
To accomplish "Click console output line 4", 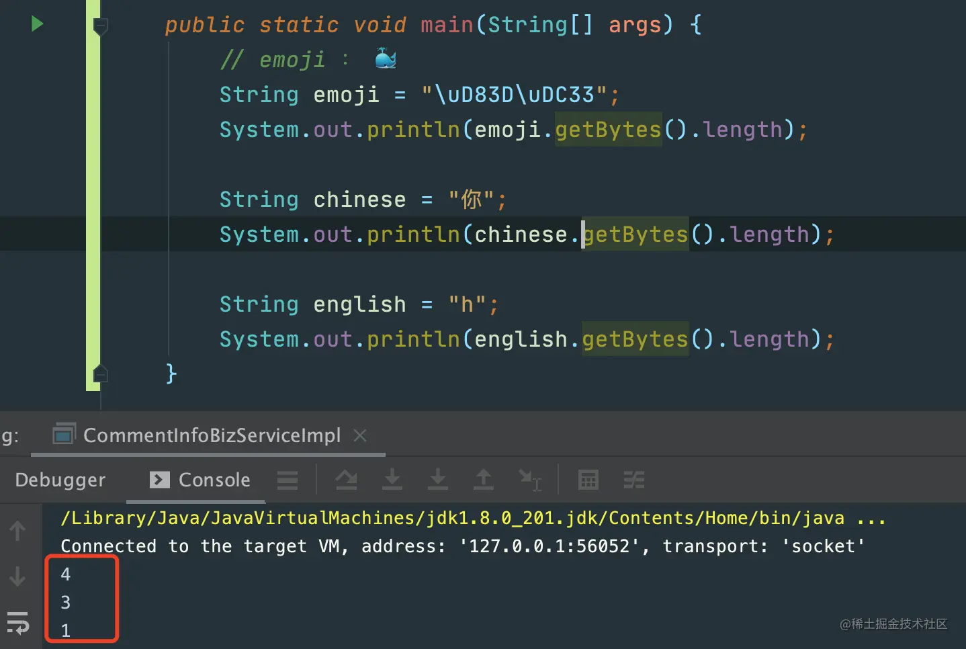I will [66, 574].
